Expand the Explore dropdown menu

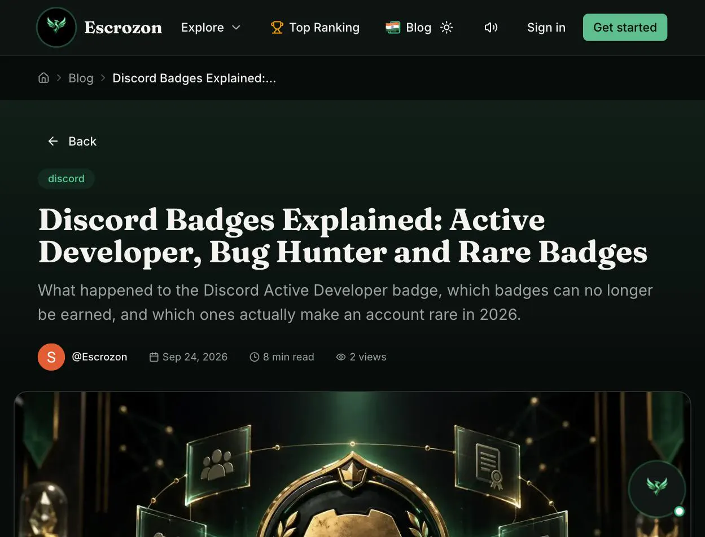click(x=211, y=27)
